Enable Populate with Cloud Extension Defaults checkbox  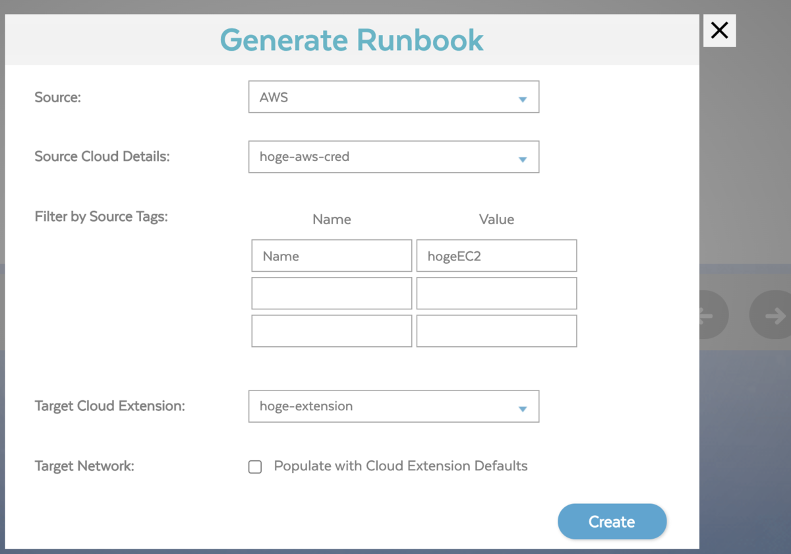pos(255,467)
